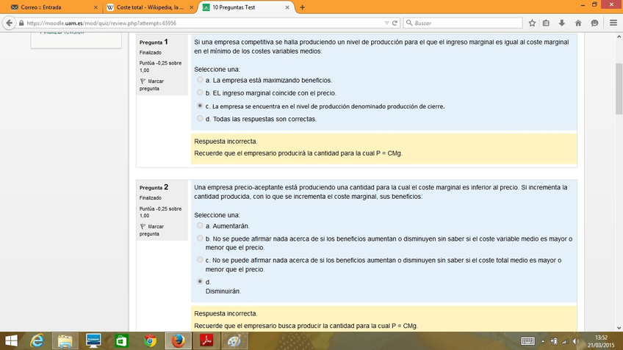Open a new tab with plus button
The width and height of the screenshot is (623, 350).
click(302, 7)
